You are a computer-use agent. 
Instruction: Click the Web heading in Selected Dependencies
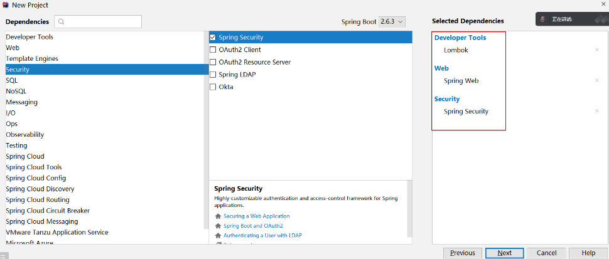(441, 68)
